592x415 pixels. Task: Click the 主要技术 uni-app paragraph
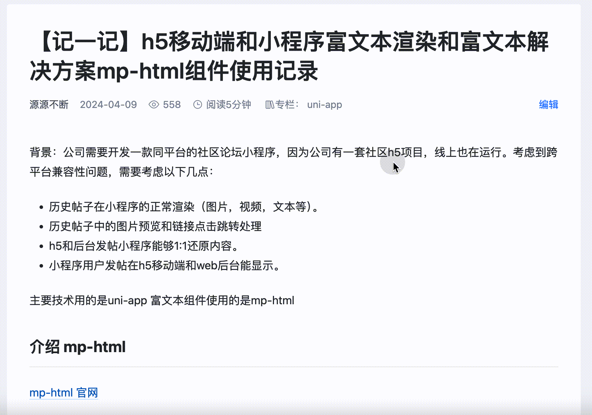pos(162,300)
